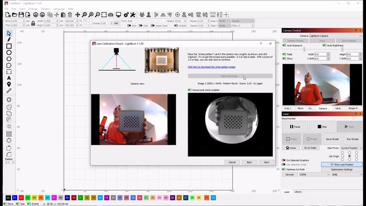
Task: Toggle Bold font switch
Action: point(129,25)
